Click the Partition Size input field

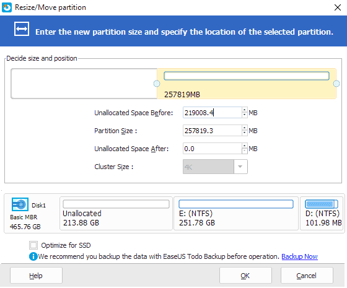click(212, 131)
